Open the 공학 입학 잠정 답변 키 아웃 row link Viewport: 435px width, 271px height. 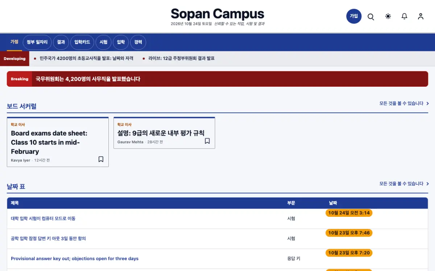coord(48,238)
